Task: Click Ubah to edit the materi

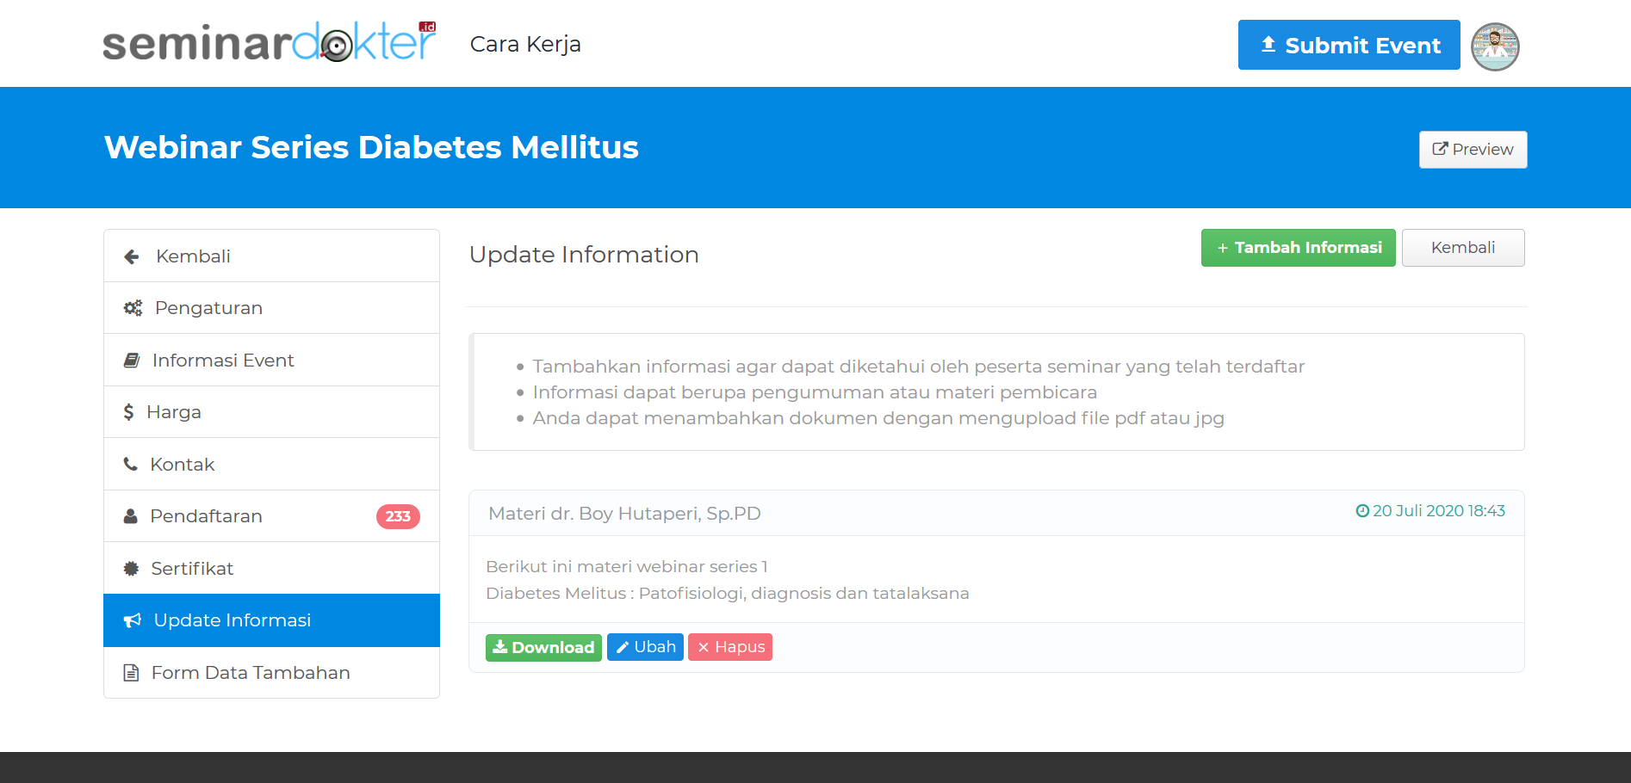Action: 645,647
